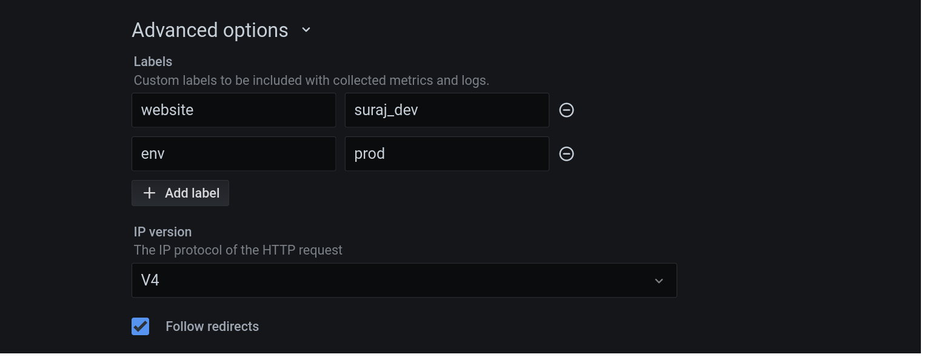
Task: Click the IP protocol description text
Action: (238, 250)
